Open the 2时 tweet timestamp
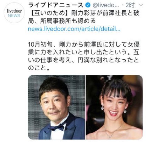 tap(130, 5)
